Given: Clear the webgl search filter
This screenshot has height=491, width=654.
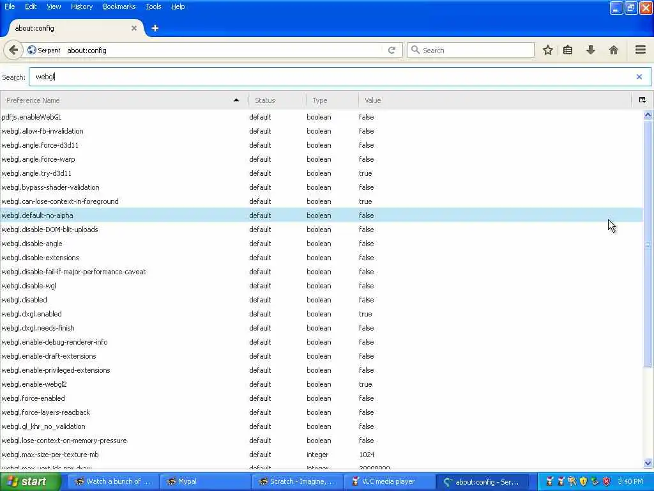Looking at the screenshot, I should (x=639, y=77).
